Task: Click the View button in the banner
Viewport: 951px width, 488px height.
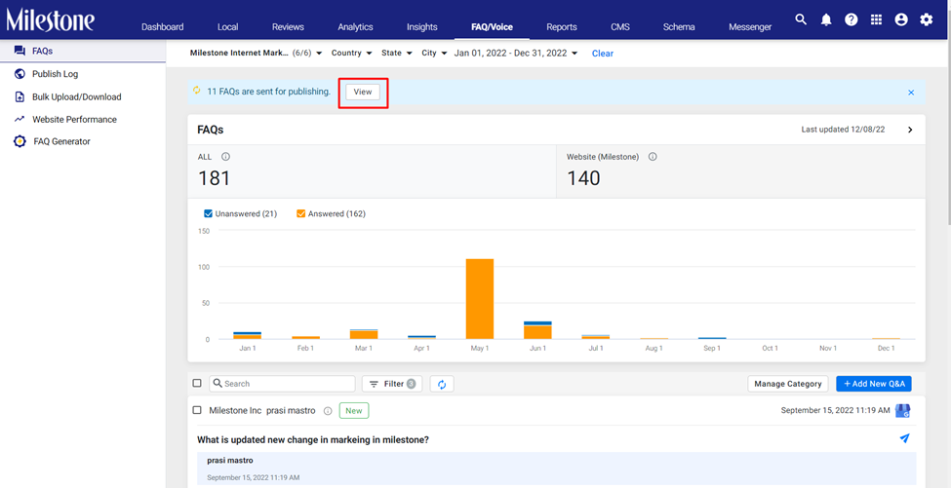Action: pos(363,92)
